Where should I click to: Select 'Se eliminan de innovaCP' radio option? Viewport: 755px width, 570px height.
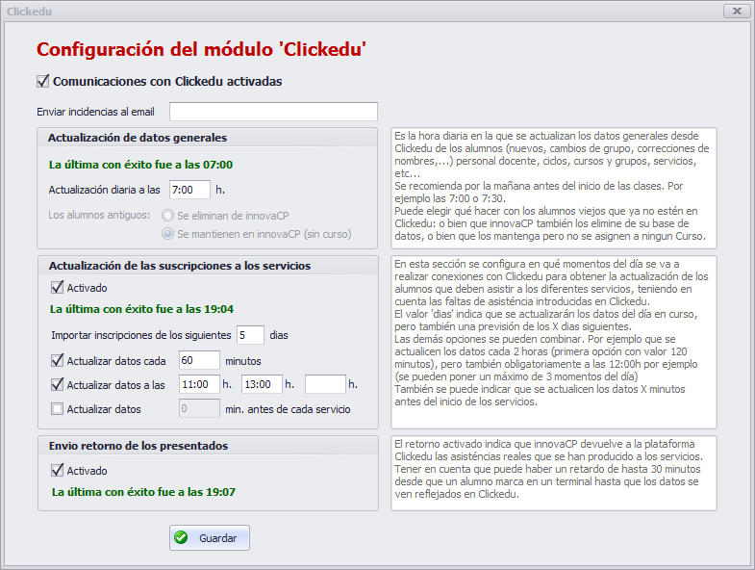(167, 216)
